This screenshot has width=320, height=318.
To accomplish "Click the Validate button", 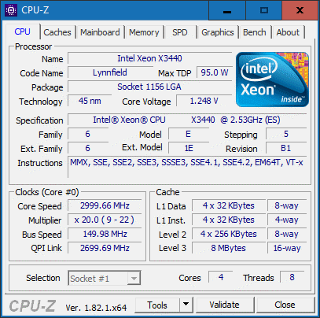I will tap(225, 305).
